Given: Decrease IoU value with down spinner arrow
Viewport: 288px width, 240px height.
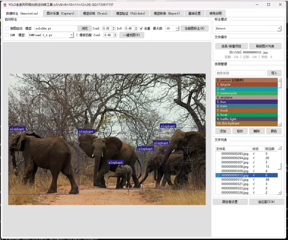Looking at the screenshot, I should (136, 30).
